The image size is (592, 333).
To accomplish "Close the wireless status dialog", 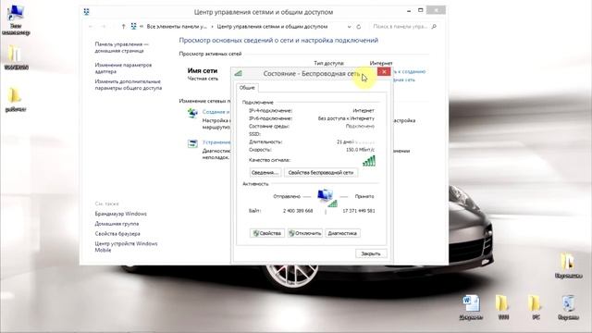I will coord(384,72).
